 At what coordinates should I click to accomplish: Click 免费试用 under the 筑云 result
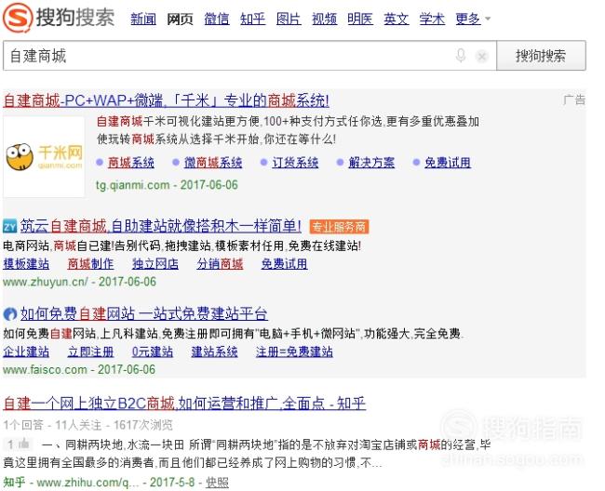point(285,264)
